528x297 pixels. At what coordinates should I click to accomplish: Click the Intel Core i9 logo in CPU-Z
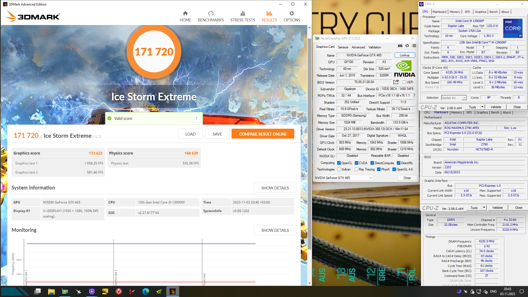point(513,28)
